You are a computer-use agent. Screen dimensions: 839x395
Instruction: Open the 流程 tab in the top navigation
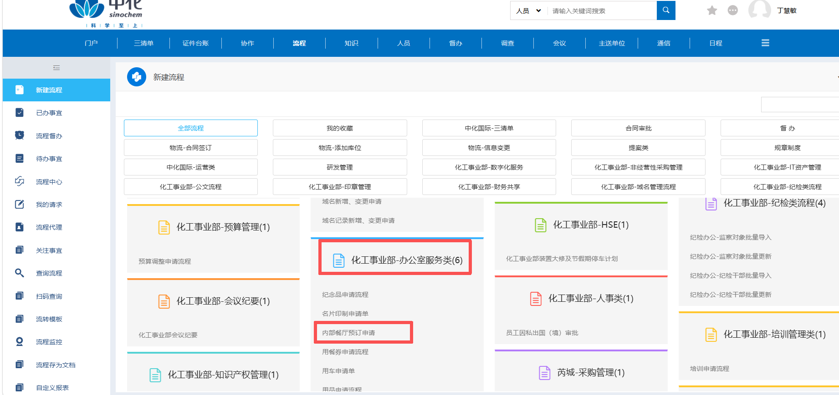299,43
